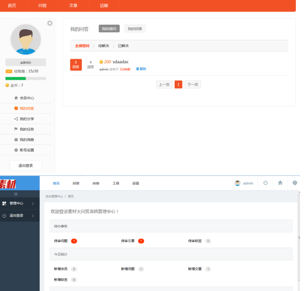Select the 全部提问 filter

pos(82,46)
